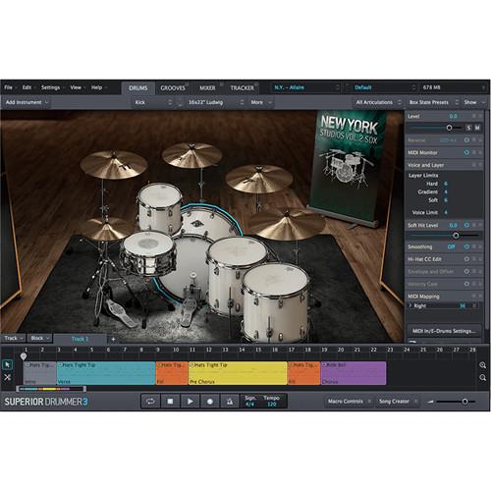
Task: Enable the Envelope and Offset power button
Action: [x=466, y=271]
